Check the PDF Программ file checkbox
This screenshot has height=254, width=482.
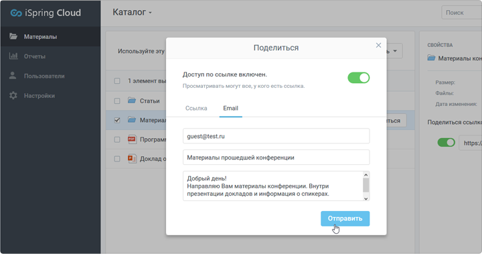point(117,139)
